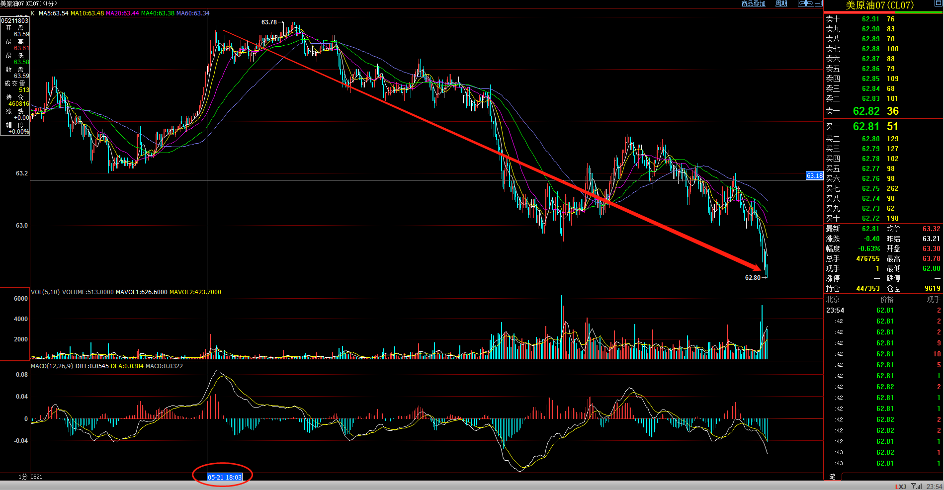This screenshot has width=944, height=490.
Task: Click the 最高 63.78 field in quote panel
Action: 914,259
